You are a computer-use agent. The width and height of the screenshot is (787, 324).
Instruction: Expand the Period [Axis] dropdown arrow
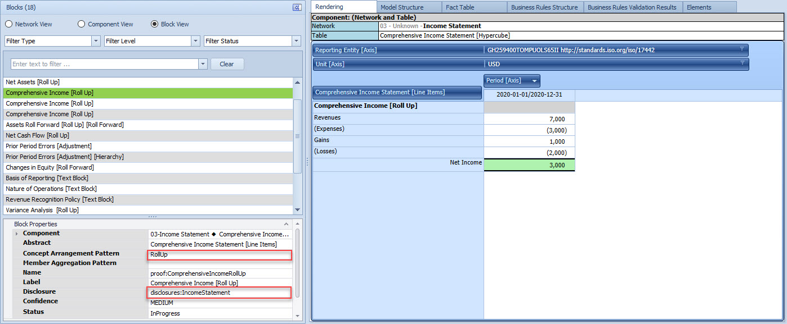tap(534, 81)
